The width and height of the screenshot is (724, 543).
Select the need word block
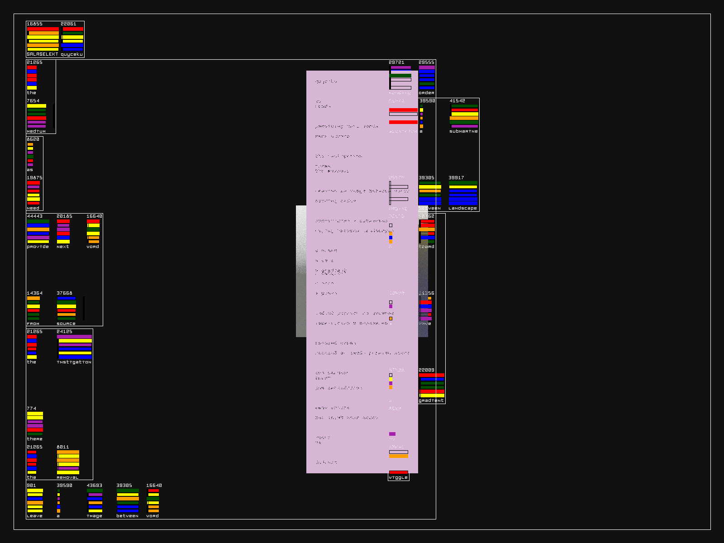pos(33,193)
